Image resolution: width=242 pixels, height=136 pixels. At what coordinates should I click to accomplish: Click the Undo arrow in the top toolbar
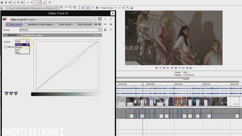28,3
